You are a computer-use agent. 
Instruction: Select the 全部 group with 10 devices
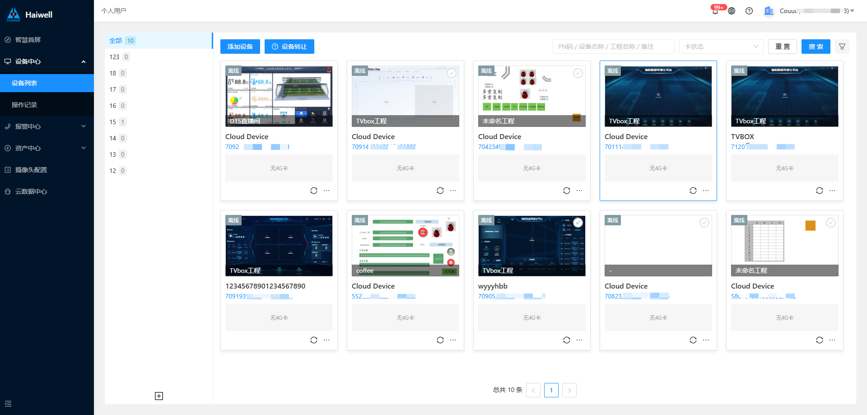(122, 41)
